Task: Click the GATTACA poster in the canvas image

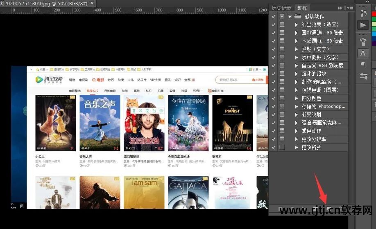Action: point(188,192)
